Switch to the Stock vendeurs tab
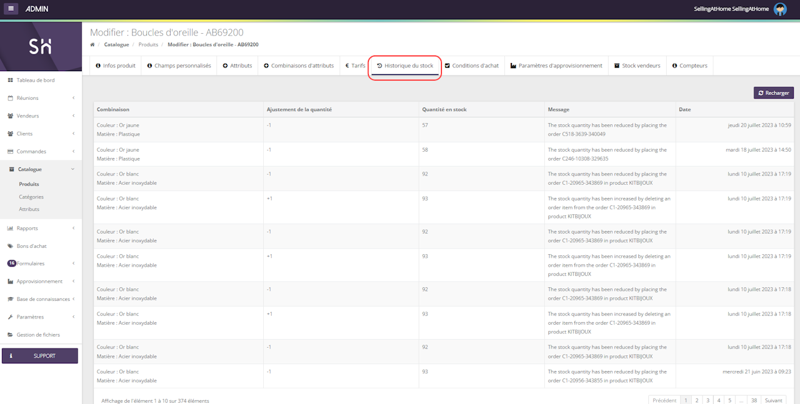Viewport: 800px width, 404px height. click(637, 66)
